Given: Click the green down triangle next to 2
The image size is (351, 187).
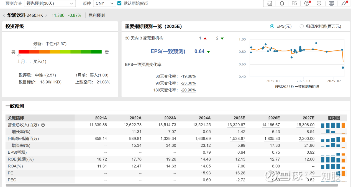Looking at the screenshot, I should [222, 38].
